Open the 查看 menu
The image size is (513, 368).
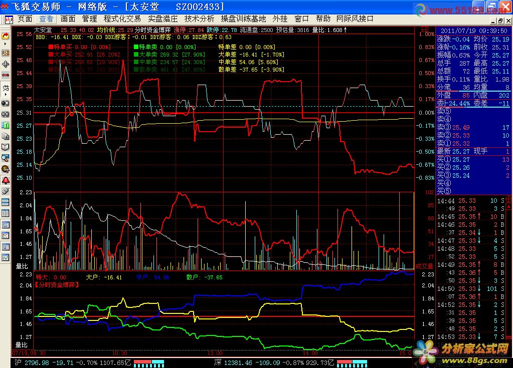click(46, 19)
